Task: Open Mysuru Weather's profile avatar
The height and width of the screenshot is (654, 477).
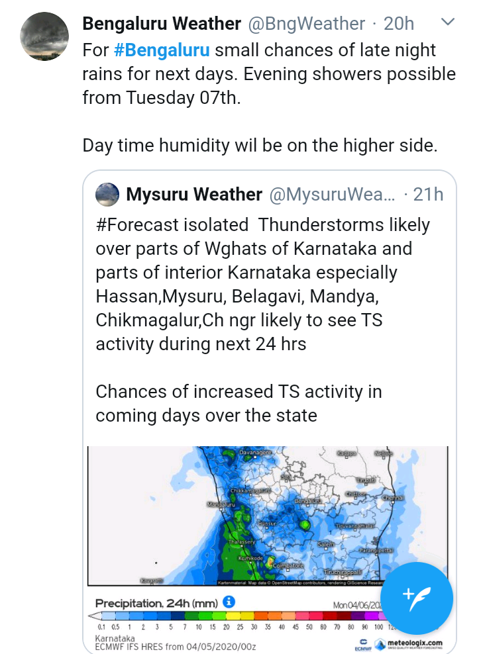Action: (106, 195)
